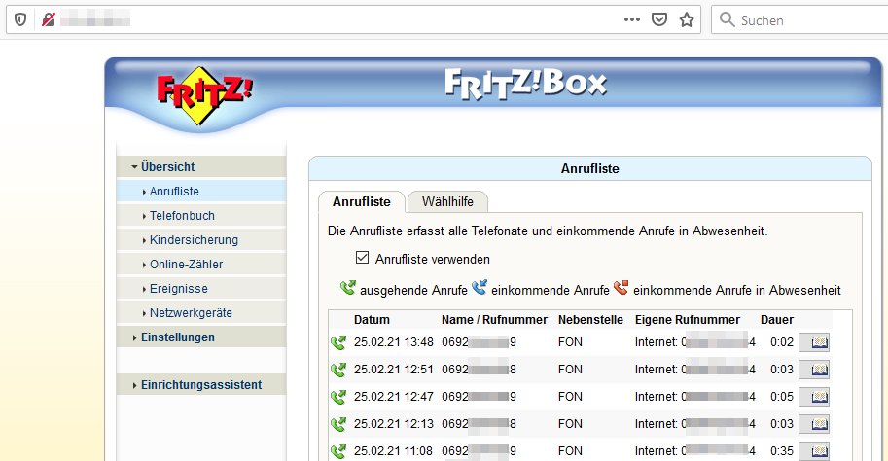
Task: Open Online-Zähler in the sidebar
Action: pyautogui.click(x=201, y=265)
